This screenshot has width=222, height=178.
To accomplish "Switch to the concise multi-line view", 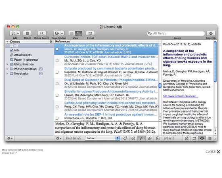I will coord(78,33).
